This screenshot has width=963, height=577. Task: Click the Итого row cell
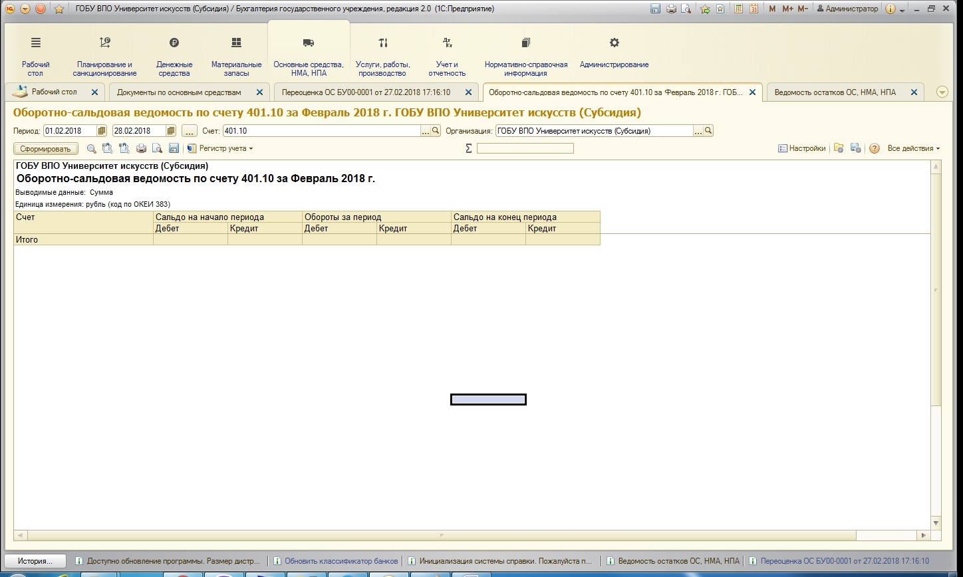pyautogui.click(x=84, y=240)
